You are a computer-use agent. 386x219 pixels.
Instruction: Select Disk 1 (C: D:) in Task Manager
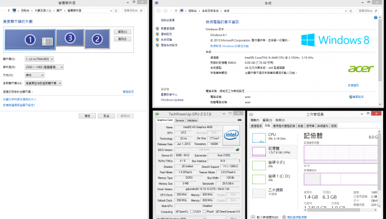point(273,179)
